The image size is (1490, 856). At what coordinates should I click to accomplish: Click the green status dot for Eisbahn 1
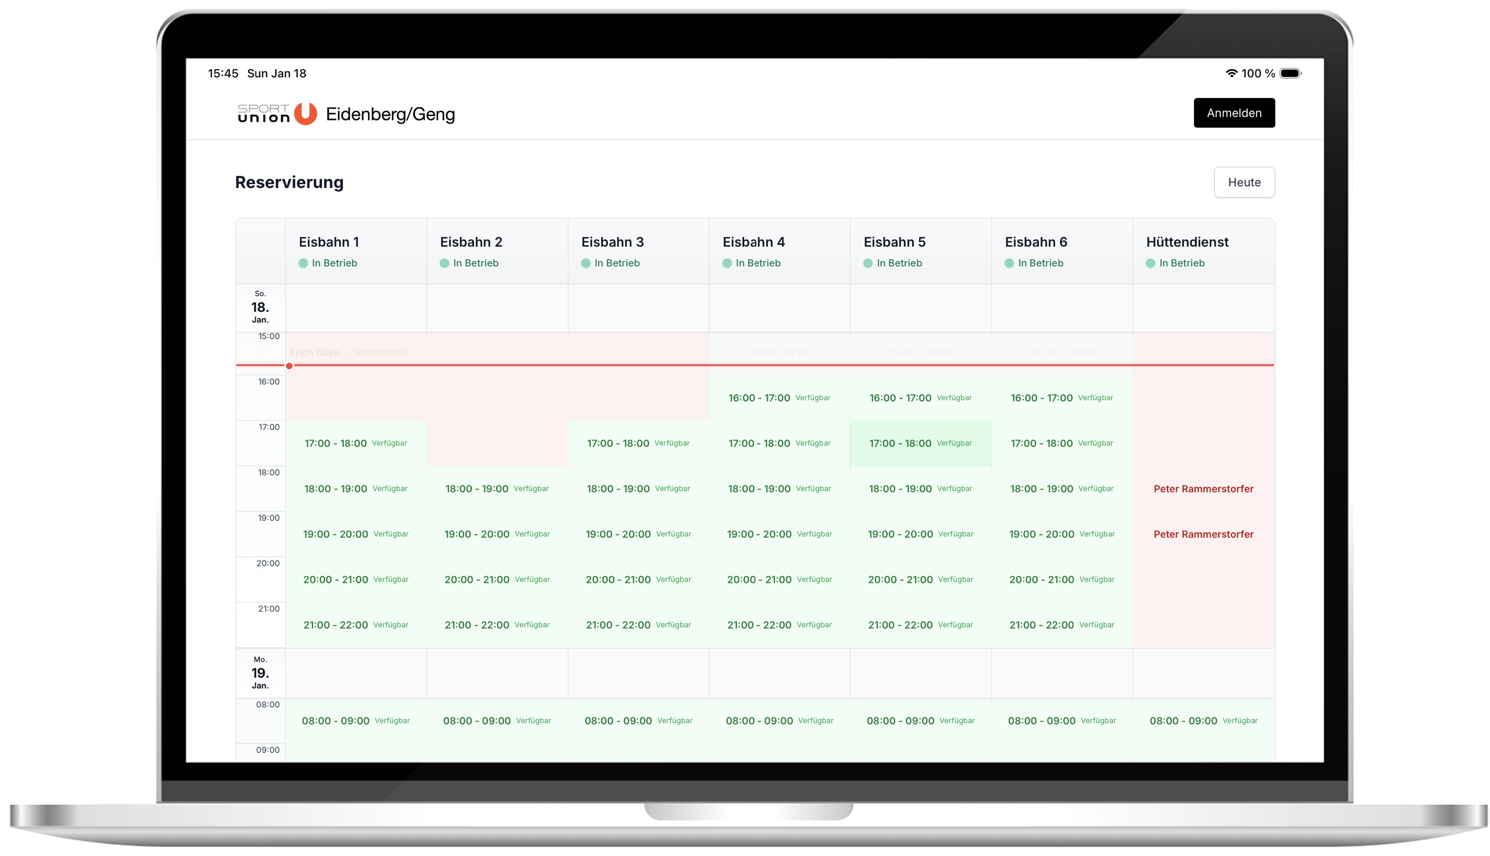click(x=304, y=263)
